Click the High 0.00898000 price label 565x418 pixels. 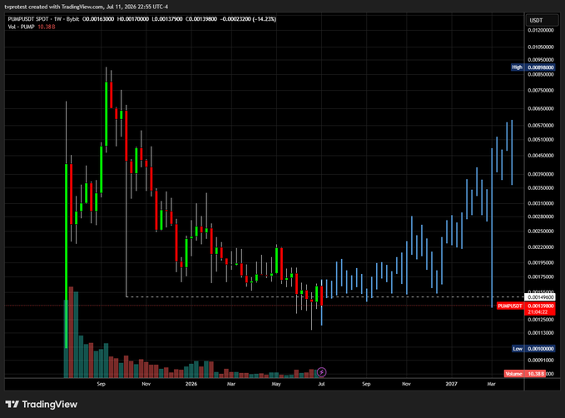pyautogui.click(x=533, y=67)
